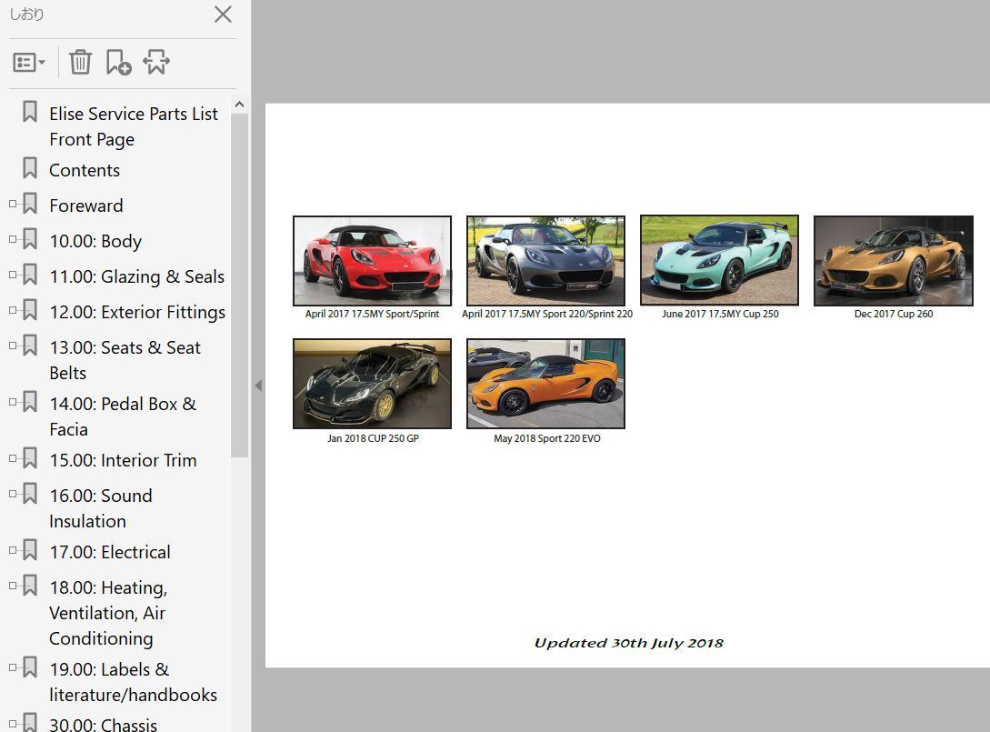Expand 12.00: Exterior Fittings bookmark

click(x=13, y=310)
